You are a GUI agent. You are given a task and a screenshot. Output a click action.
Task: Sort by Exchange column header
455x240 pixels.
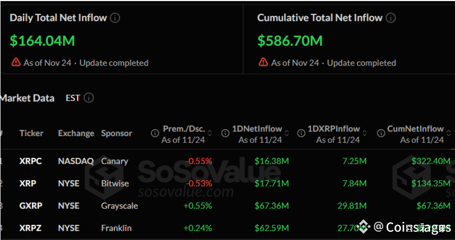[76, 134]
